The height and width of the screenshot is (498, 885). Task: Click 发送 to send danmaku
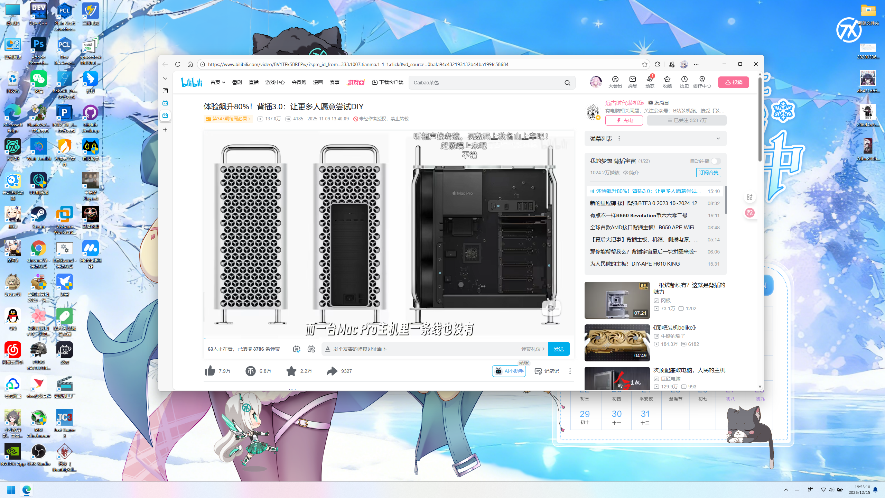tap(559, 349)
